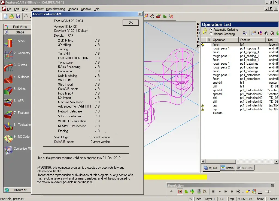Viewport: 279px width, 201px height.
Task: Click the BOSS9.CNC status bar field
Action: click(x=245, y=199)
